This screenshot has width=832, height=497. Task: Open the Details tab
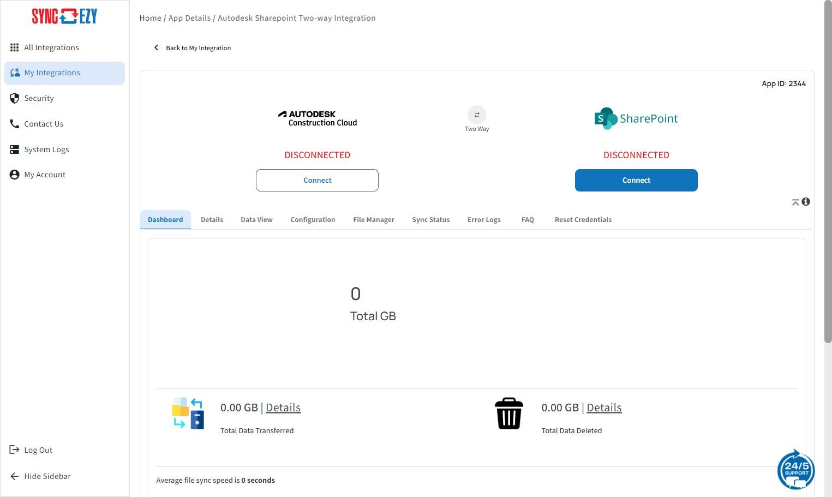point(212,220)
